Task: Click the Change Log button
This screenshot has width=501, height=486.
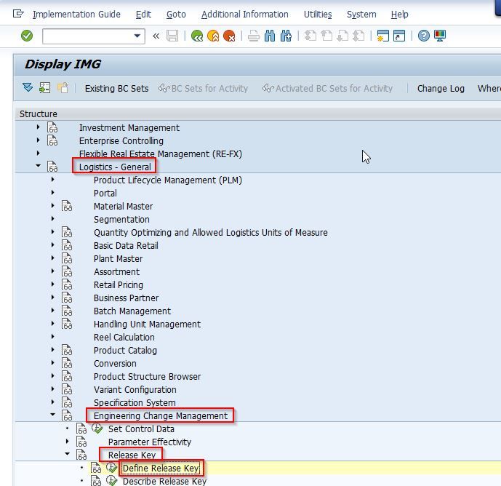Action: pos(441,89)
